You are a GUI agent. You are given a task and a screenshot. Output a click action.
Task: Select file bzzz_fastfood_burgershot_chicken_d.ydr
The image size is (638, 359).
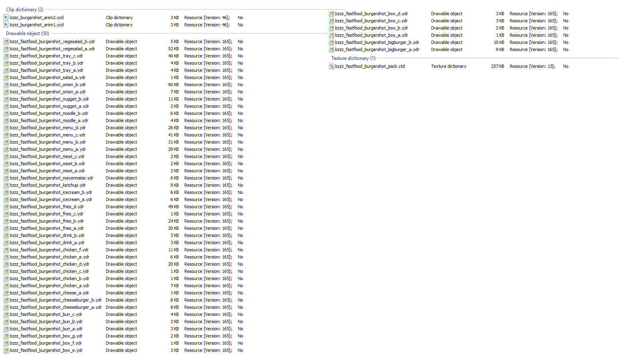tap(49, 264)
